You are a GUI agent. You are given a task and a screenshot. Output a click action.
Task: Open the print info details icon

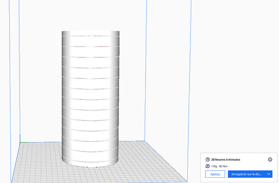coord(270,160)
